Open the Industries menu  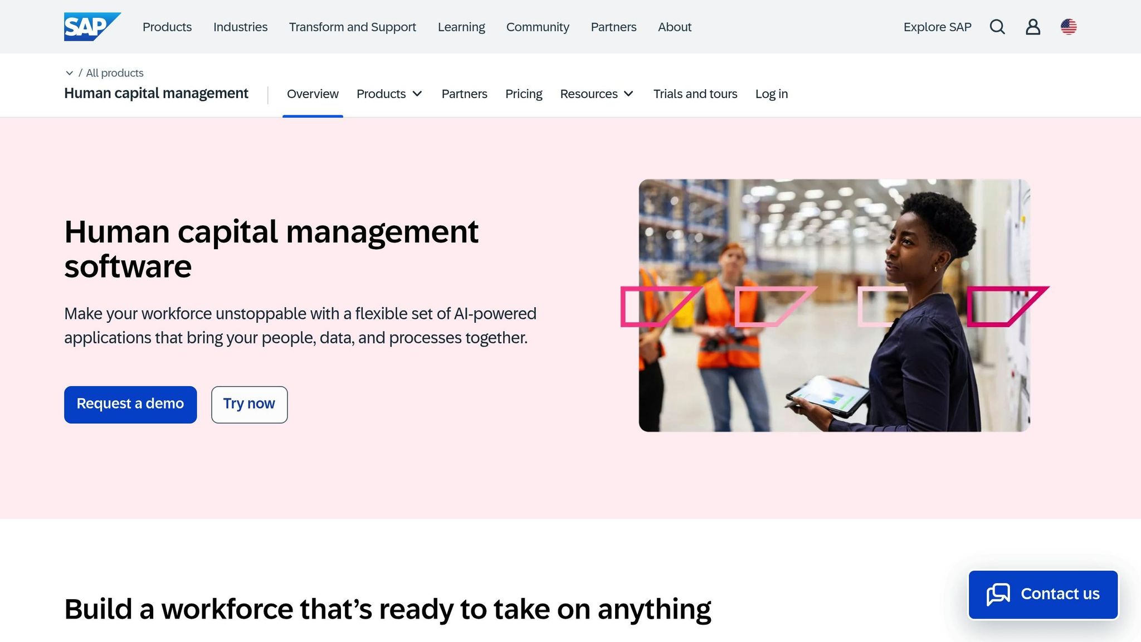click(240, 27)
